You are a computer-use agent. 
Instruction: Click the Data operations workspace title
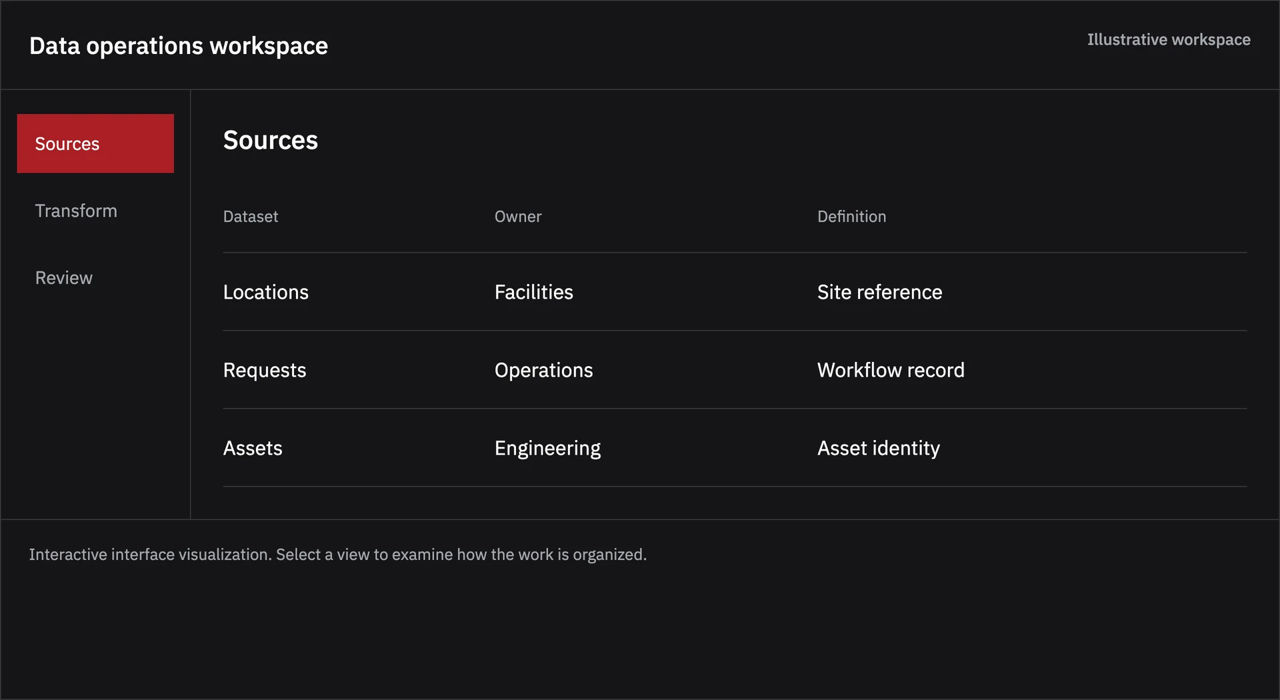(x=179, y=46)
